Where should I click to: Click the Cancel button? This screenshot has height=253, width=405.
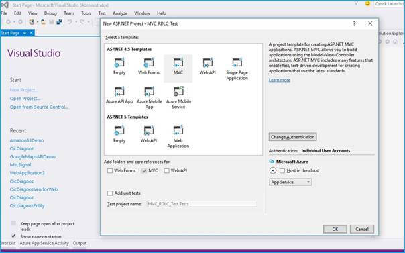point(362,229)
